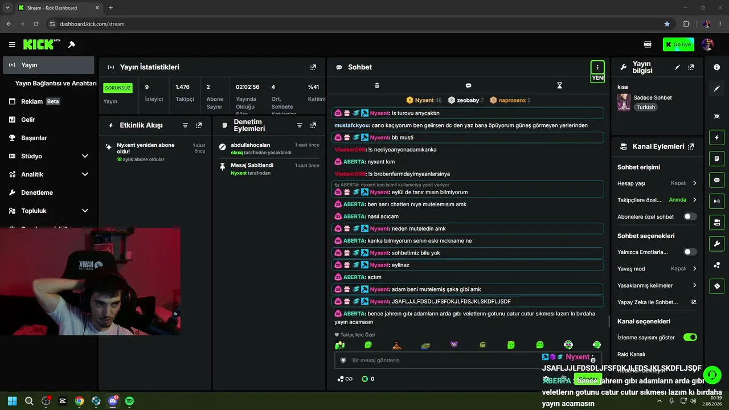Open Yavaş mod setting chevron
This screenshot has width=729, height=410.
pos(695,269)
